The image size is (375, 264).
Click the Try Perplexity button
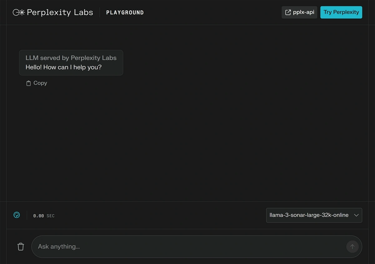click(x=341, y=12)
